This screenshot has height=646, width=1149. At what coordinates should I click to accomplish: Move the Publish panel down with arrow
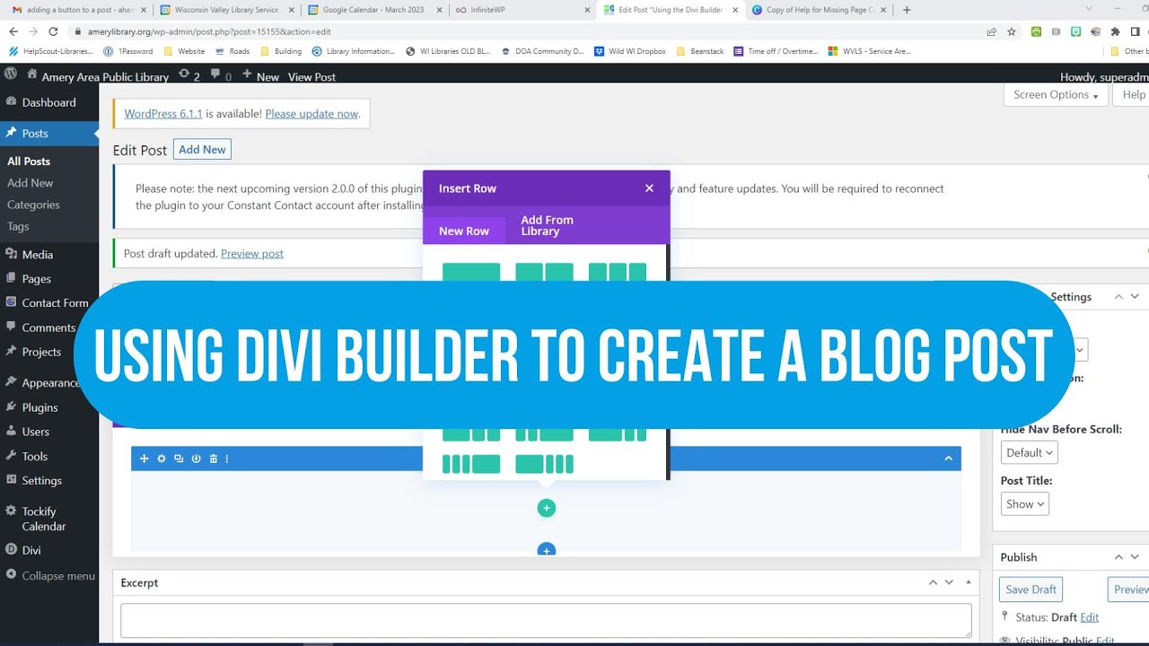point(1135,557)
